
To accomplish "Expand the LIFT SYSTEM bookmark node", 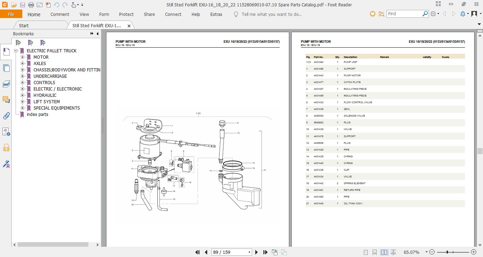I will (x=22, y=102).
